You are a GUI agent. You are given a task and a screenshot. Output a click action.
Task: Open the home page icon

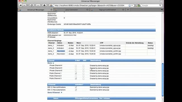pyautogui.click(x=44, y=5)
